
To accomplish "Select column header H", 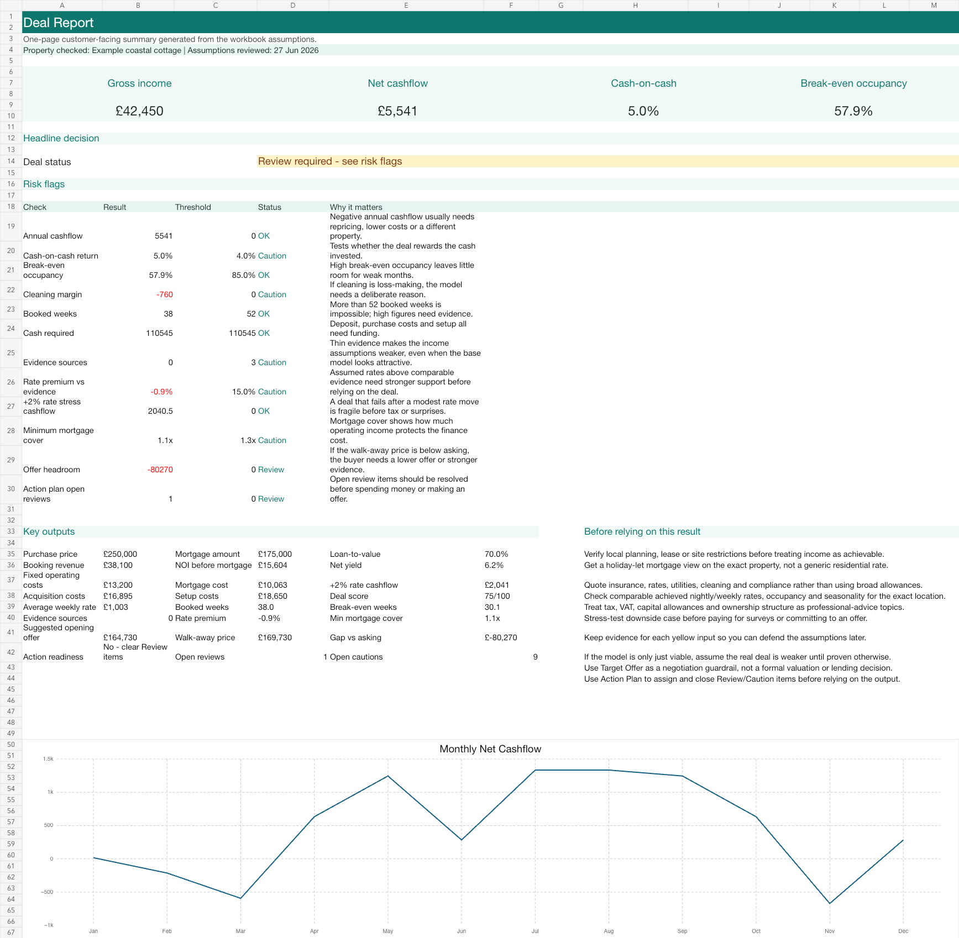I will pyautogui.click(x=635, y=5).
